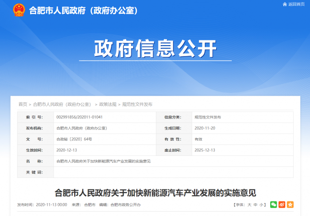Click the article headline 关于加快新能源汽车产业发展的实施意见

tap(155, 193)
